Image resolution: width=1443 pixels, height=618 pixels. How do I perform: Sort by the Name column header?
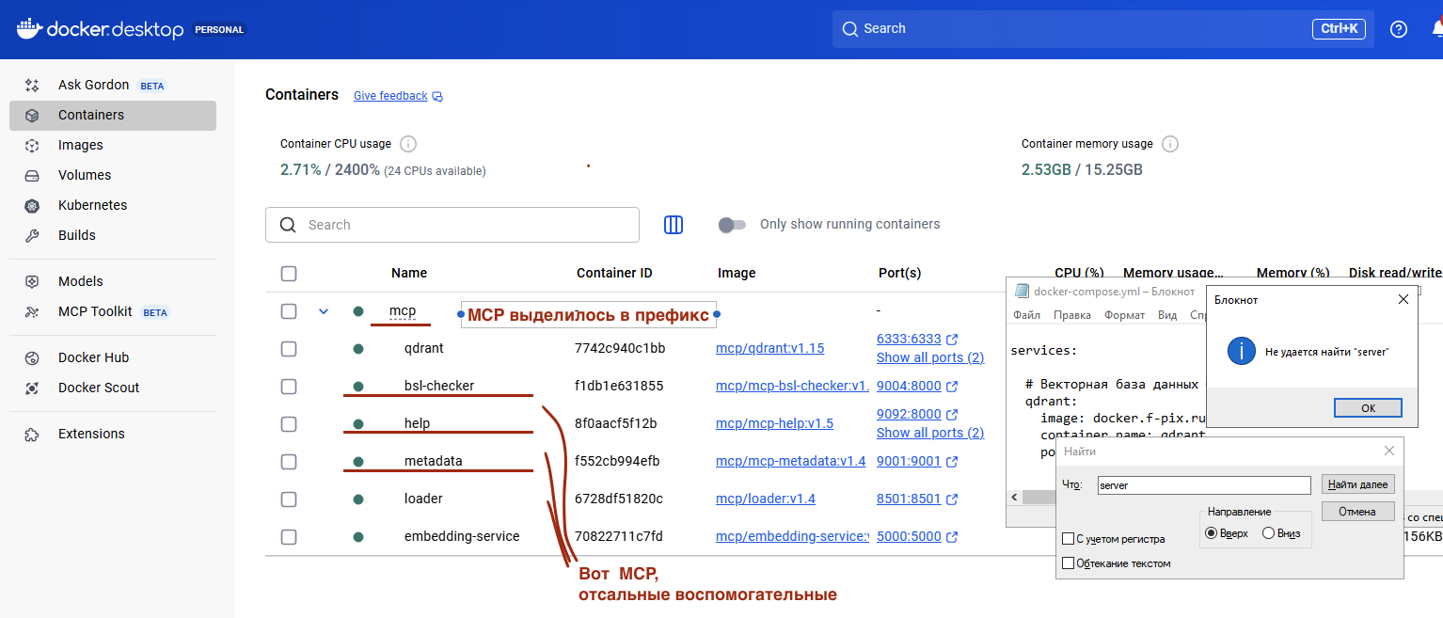[x=409, y=273]
